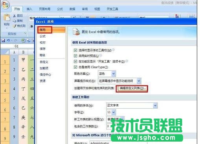Click the cell containing 丁
Image resolution: width=200 pixels, height=144 pixels.
point(23,89)
